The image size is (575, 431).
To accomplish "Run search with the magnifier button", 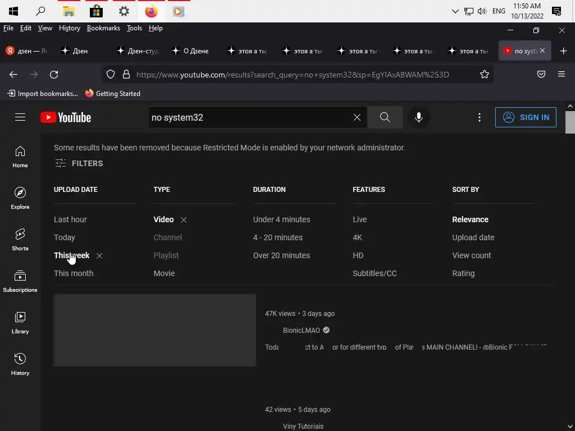I will (x=385, y=117).
